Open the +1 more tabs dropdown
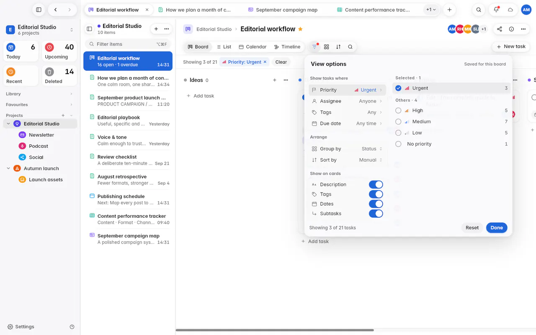This screenshot has width=536, height=335. pyautogui.click(x=431, y=10)
